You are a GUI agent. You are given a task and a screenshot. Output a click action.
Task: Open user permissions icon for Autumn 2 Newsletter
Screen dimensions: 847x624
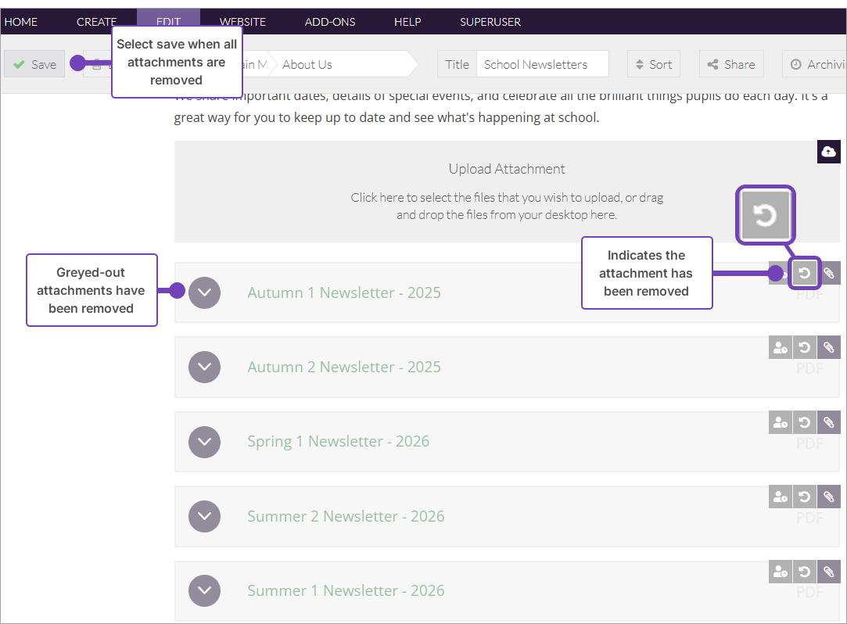(780, 348)
